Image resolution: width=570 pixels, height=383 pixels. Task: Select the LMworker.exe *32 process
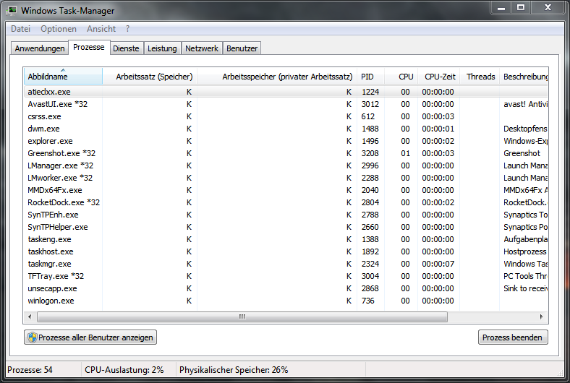point(286,178)
